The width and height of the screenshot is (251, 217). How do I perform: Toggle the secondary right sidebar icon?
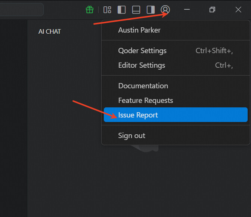151,10
